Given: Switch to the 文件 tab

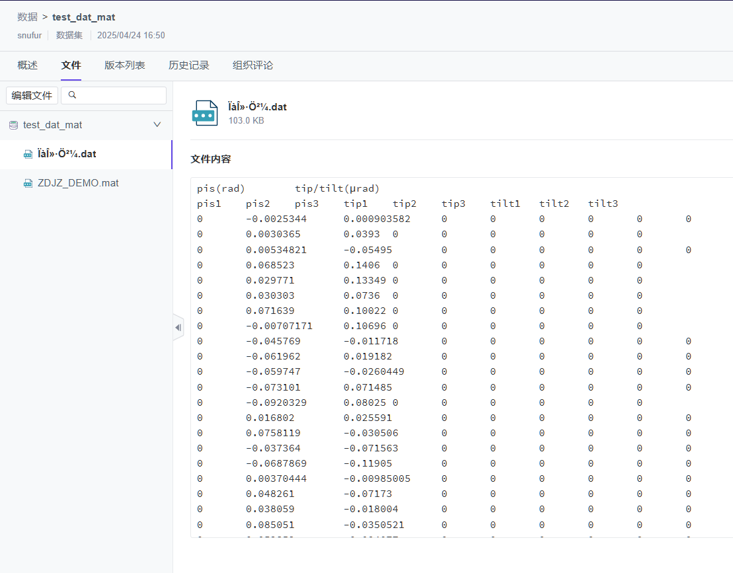Looking at the screenshot, I should (x=71, y=65).
